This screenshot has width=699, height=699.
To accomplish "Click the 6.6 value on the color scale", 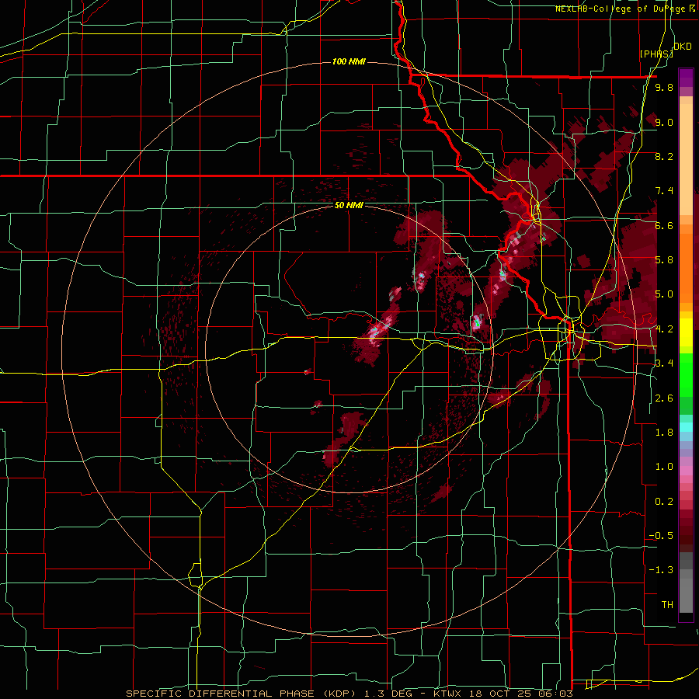I will (664, 226).
